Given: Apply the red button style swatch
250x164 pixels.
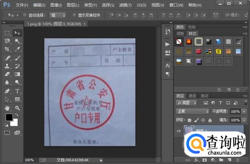Looking at the screenshot, I should point(199,51).
